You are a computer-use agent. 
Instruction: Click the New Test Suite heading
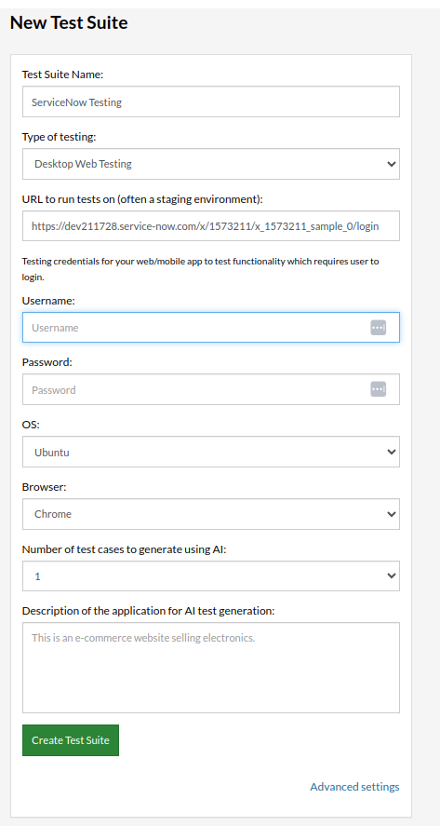coord(69,22)
